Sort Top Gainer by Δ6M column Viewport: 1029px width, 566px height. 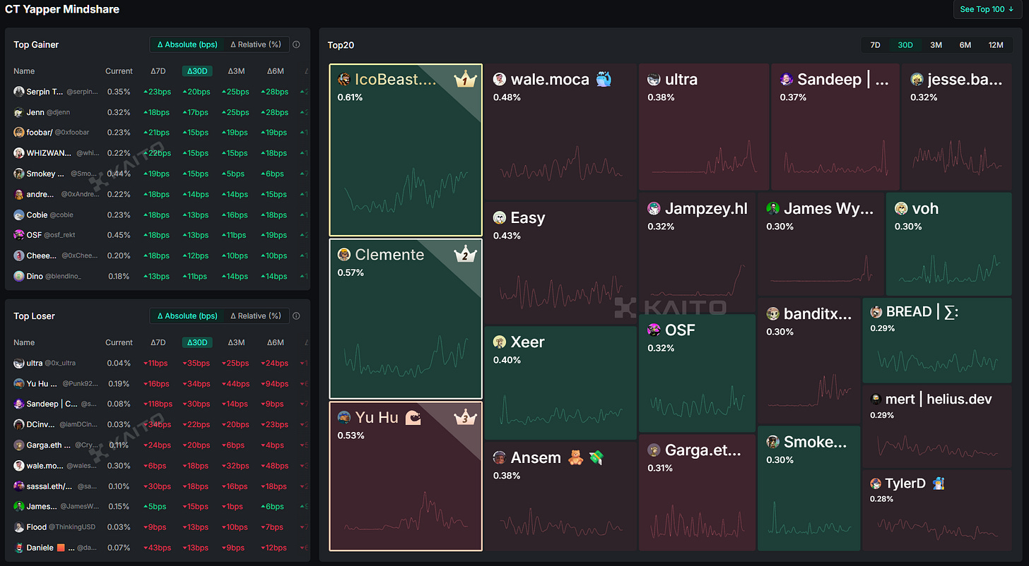point(275,71)
